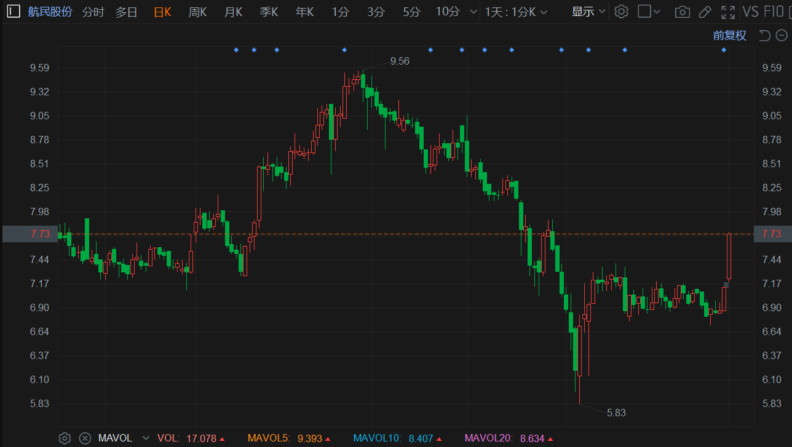Switch to the 5分 minute chart
Image resolution: width=792 pixels, height=447 pixels.
pos(412,12)
